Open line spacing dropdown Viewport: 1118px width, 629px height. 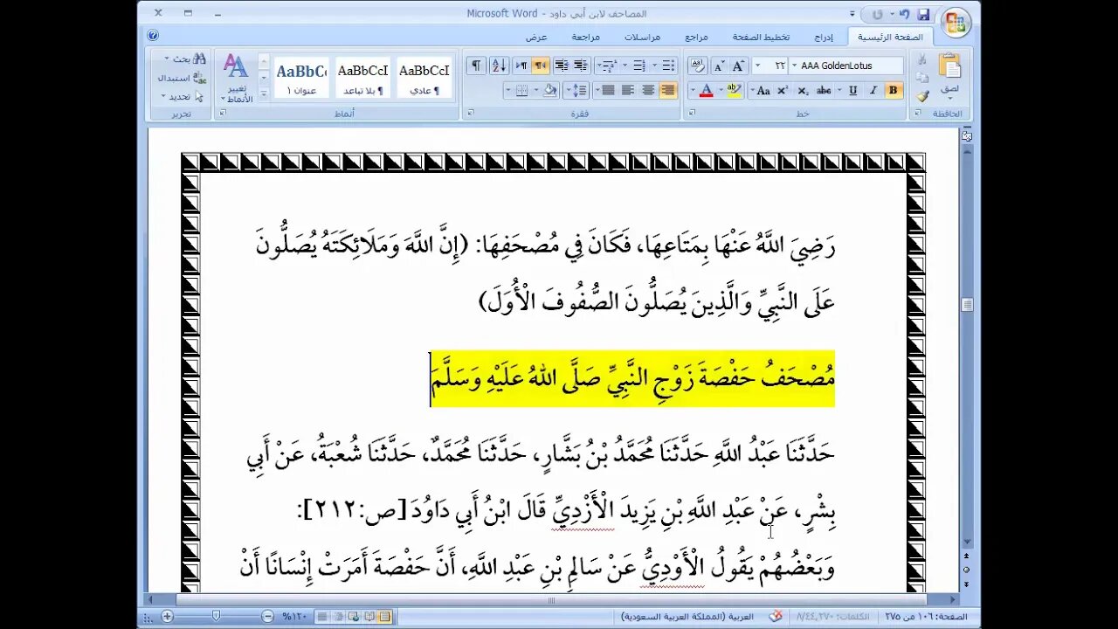(x=576, y=90)
